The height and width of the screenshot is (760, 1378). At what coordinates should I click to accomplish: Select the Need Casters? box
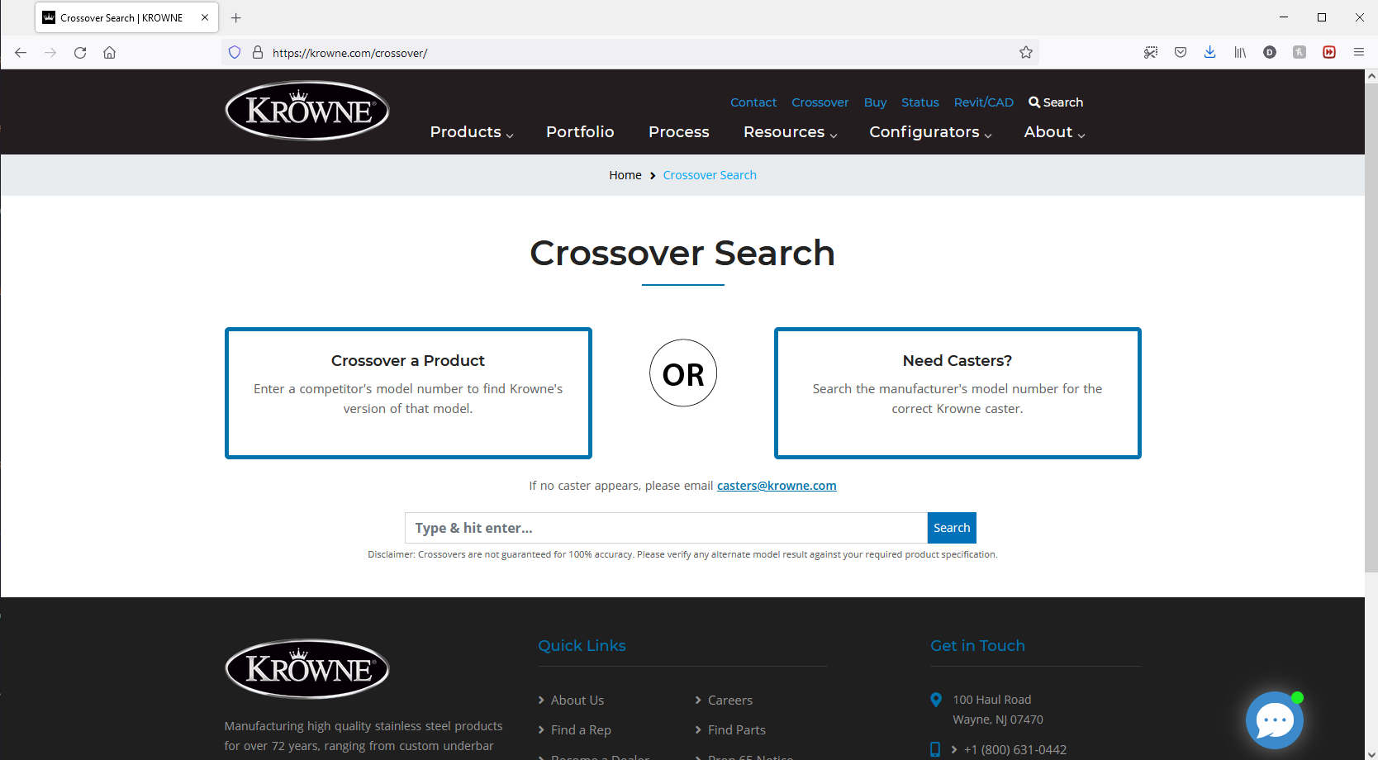tap(957, 393)
